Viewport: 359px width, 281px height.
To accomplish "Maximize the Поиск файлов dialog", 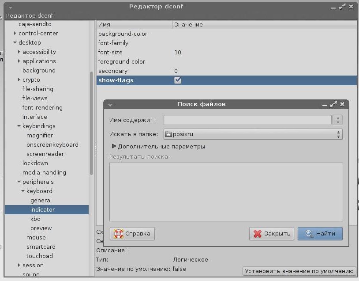I will (x=333, y=104).
